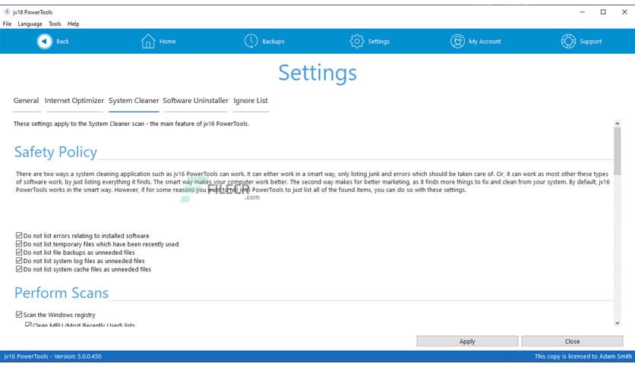Maximize the jv16 PowerTools window
Screen dimensions: 635x367
click(603, 12)
